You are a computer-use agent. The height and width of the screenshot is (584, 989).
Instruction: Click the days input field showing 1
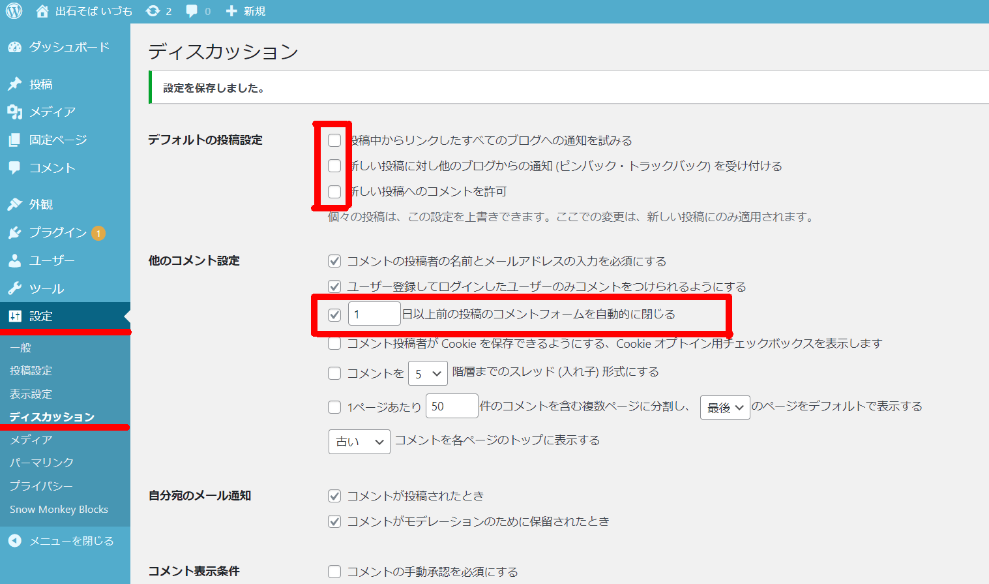(x=374, y=315)
